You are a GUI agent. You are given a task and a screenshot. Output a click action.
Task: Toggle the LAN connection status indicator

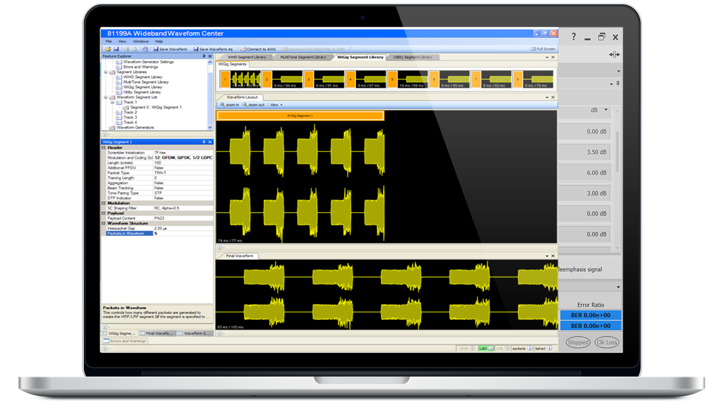click(485, 349)
